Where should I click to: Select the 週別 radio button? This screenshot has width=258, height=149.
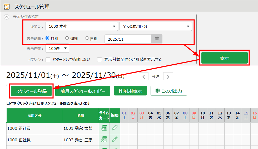click(x=67, y=38)
